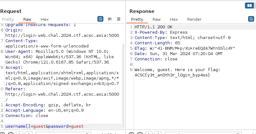The image size is (256, 134).
Task: Click the Referer header name
Action: point(14,89)
